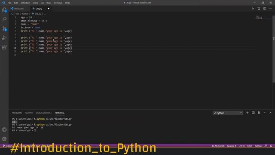Switch to the Welcome tab
This screenshot has width=275, height=155.
[19, 9]
